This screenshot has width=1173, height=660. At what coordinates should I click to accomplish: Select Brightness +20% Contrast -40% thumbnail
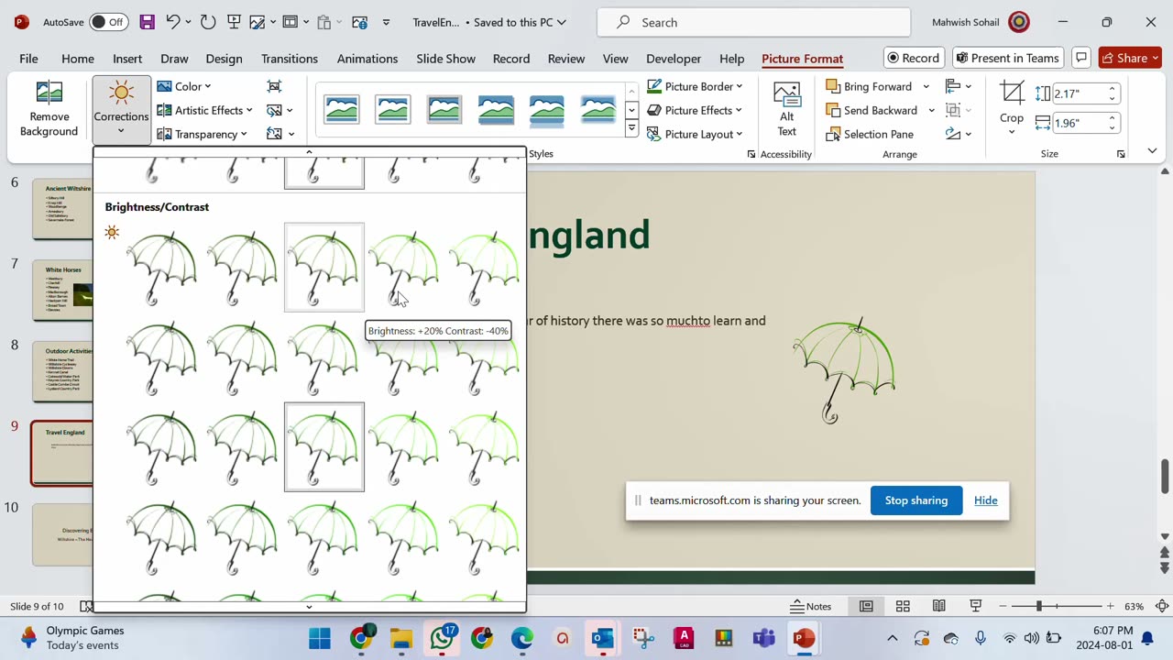pos(405,268)
